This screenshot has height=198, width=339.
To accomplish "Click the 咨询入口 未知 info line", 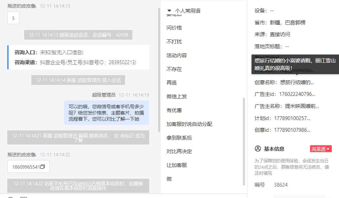I will click(49, 52).
